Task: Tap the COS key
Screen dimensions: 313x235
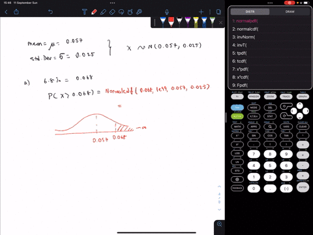Action: (x=270, y=135)
